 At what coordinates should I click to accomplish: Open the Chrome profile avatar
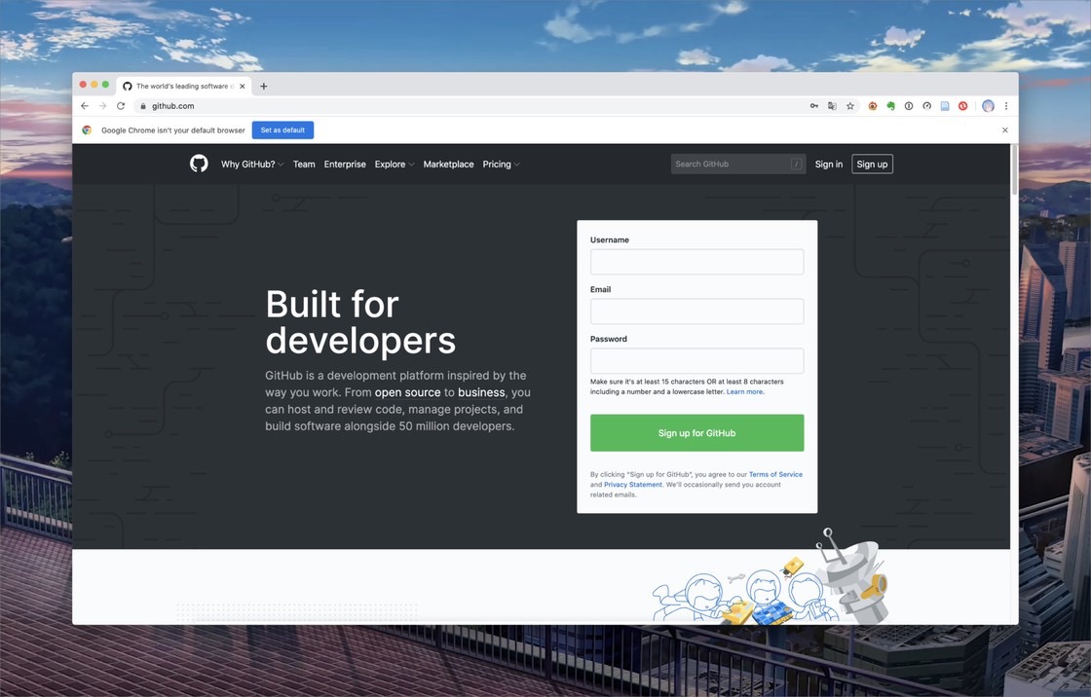pyautogui.click(x=988, y=106)
